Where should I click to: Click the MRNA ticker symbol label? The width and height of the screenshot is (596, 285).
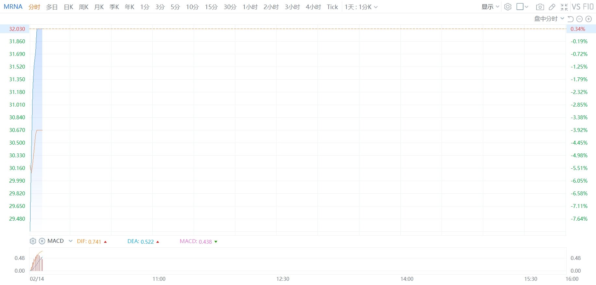(13, 7)
